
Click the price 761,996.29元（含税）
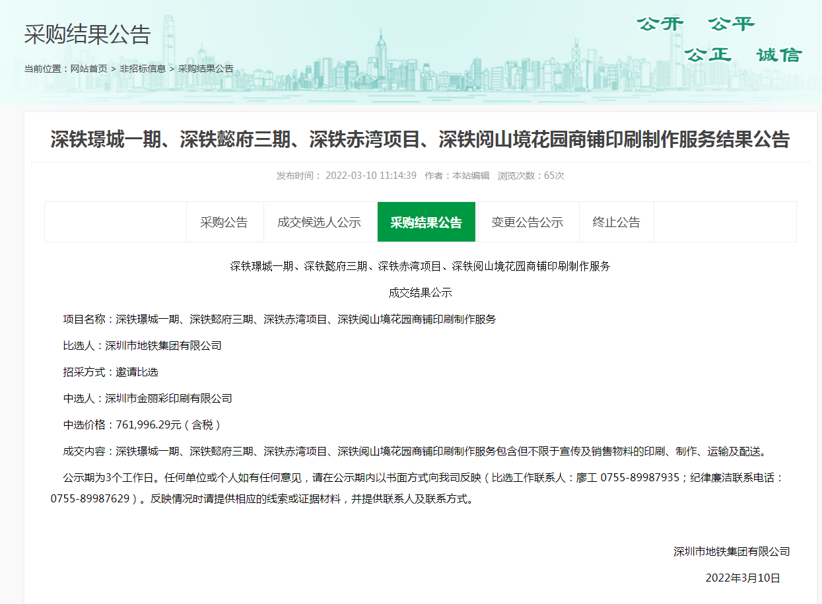coord(168,424)
